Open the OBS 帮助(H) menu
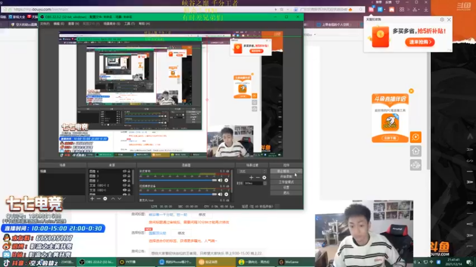 pos(144,24)
